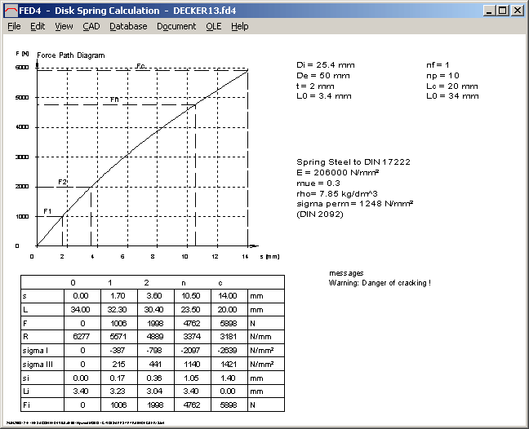Select the sigma III row label in the table
529x429 pixels.
click(37, 363)
